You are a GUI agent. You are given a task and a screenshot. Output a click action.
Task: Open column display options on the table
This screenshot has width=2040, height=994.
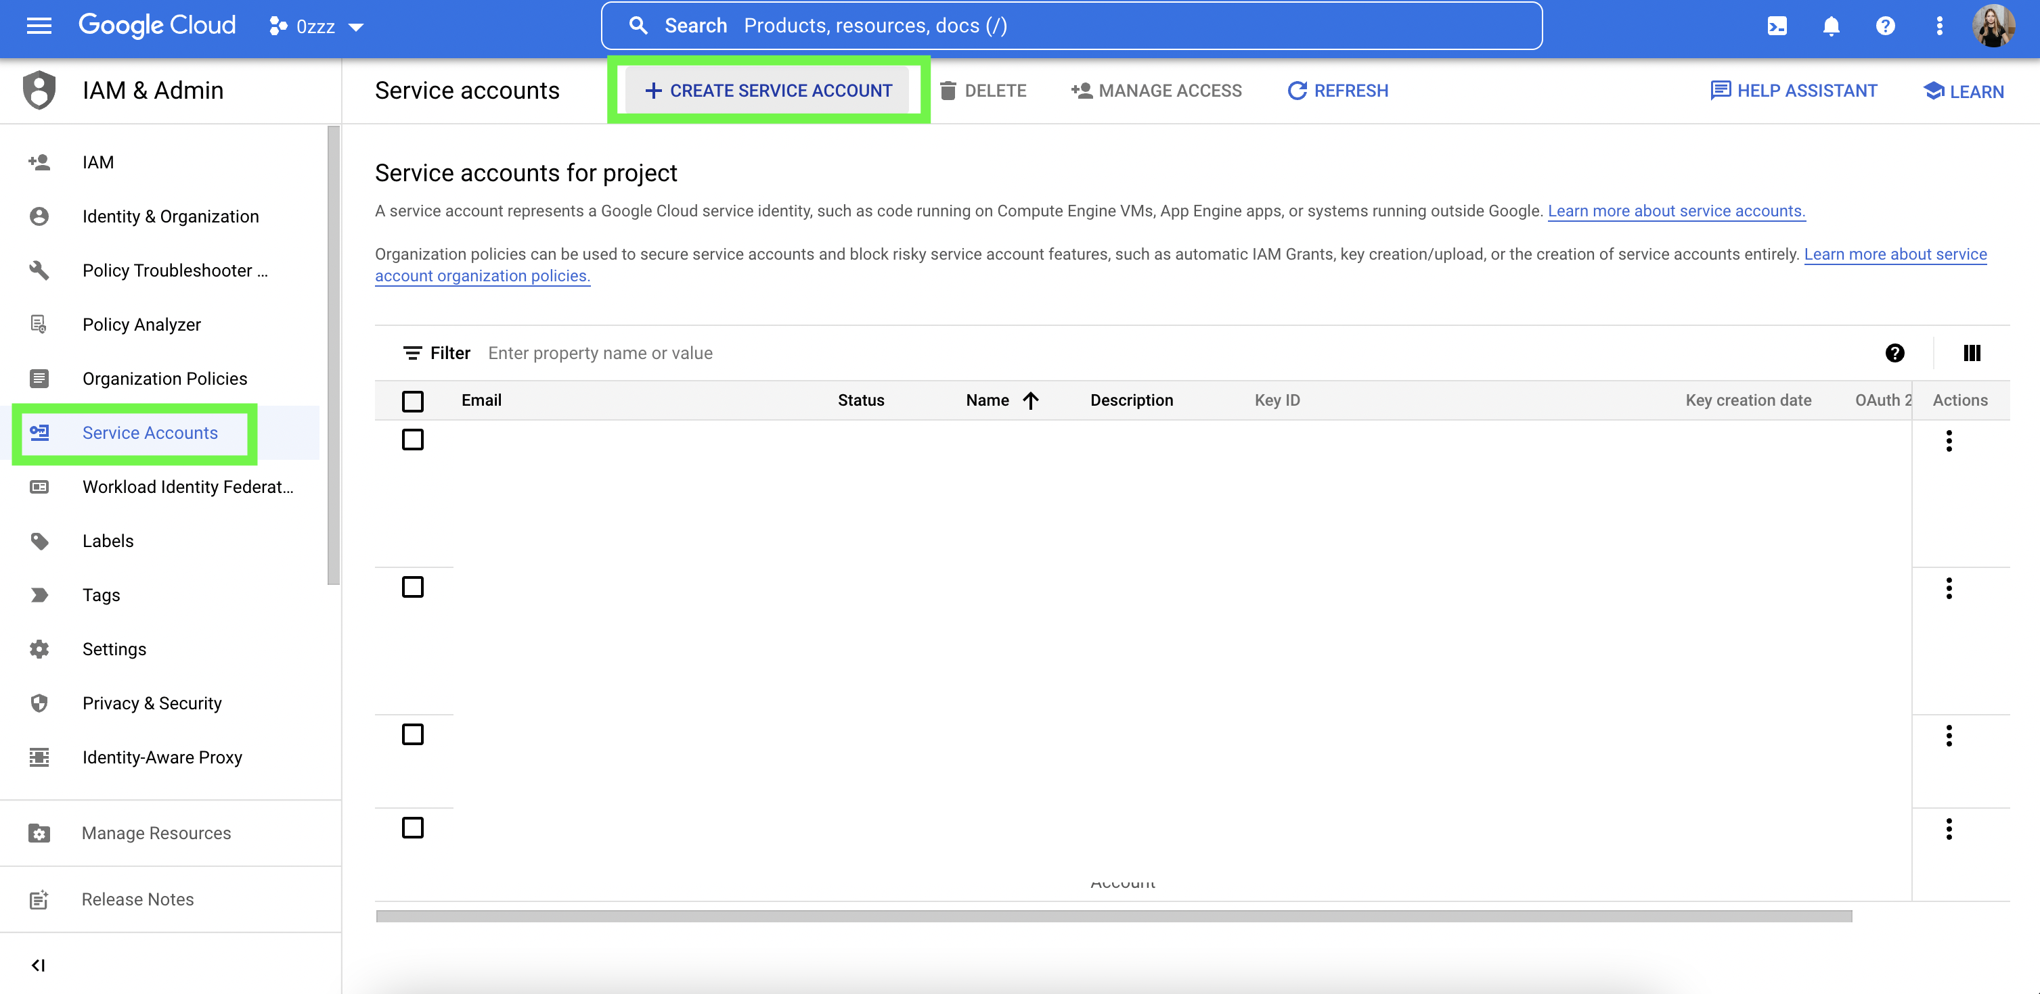[x=1972, y=354]
